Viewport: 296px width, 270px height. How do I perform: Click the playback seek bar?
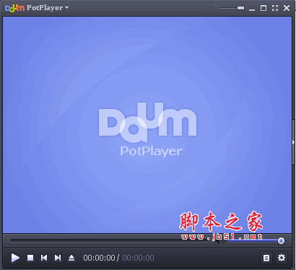point(110,240)
